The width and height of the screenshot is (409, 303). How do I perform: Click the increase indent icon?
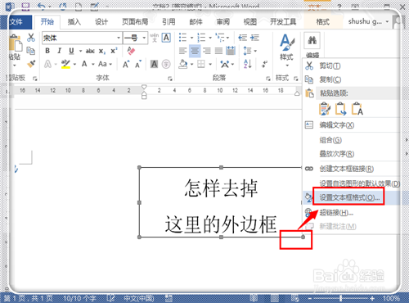coord(254,38)
